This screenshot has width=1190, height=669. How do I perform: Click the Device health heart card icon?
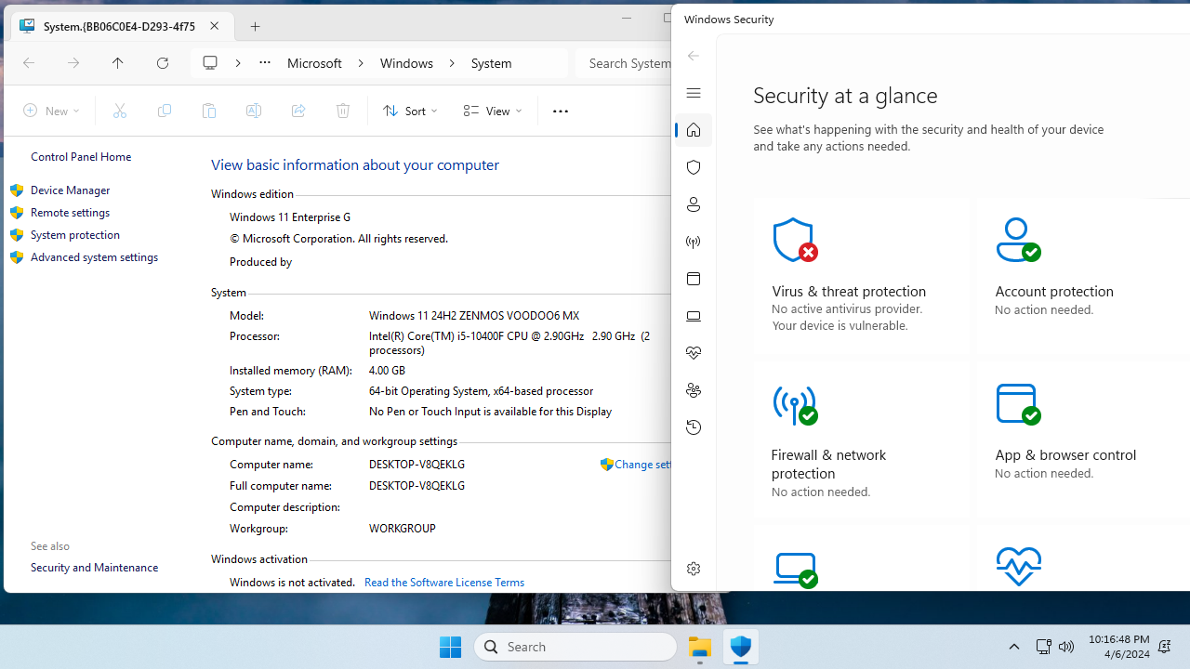[x=1019, y=567]
